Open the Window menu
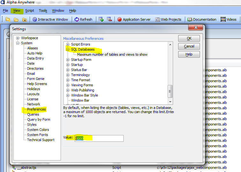This screenshot has height=172, width=241. pyautogui.click(x=58, y=11)
